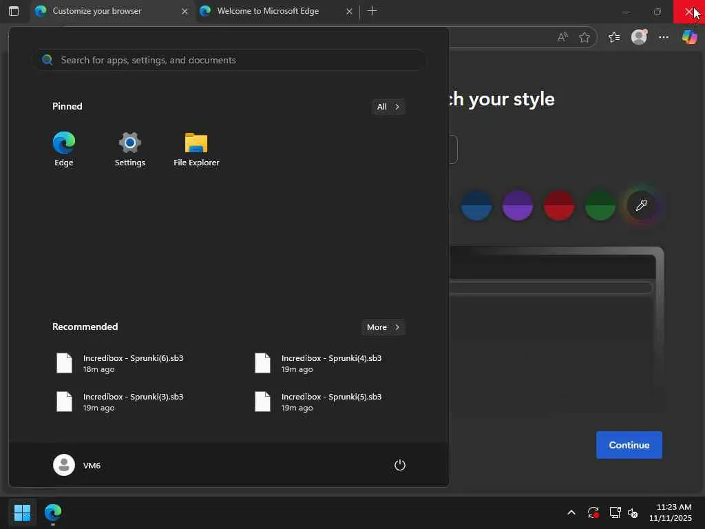Minimize the Edge window
The height and width of the screenshot is (529, 705).
tap(625, 11)
